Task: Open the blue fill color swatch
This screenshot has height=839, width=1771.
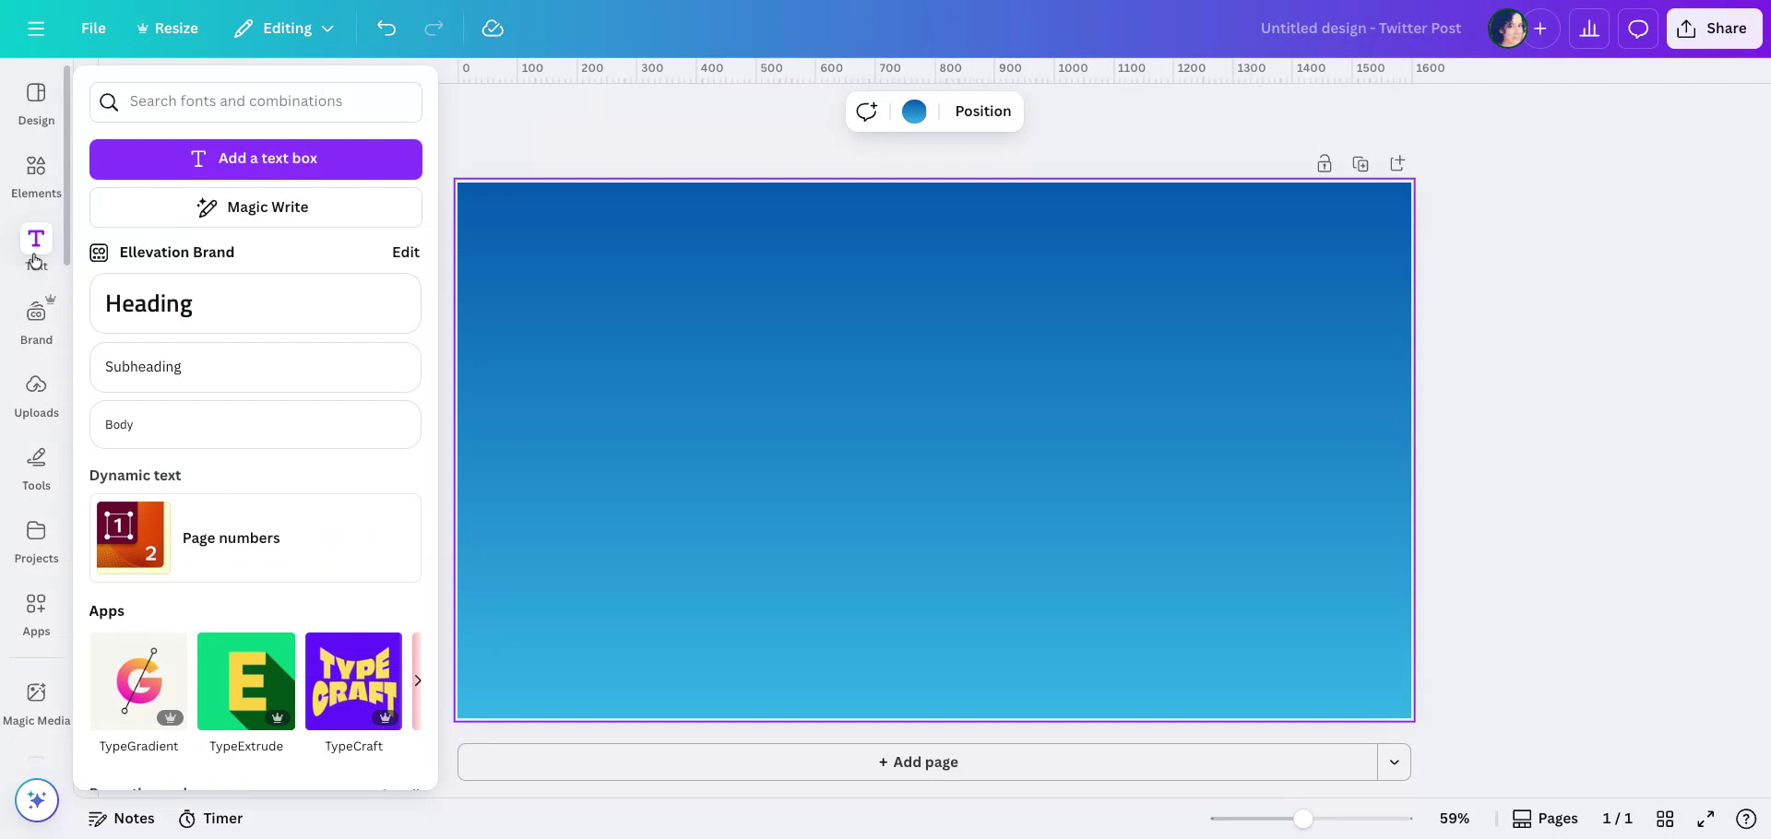Action: tap(914, 112)
